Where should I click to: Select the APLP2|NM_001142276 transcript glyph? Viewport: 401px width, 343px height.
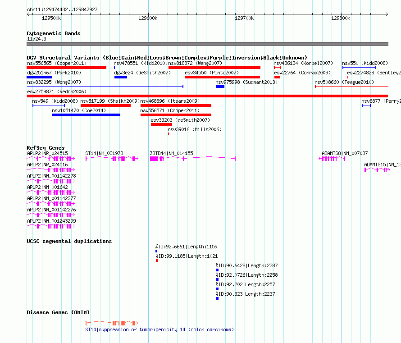pos(51,215)
